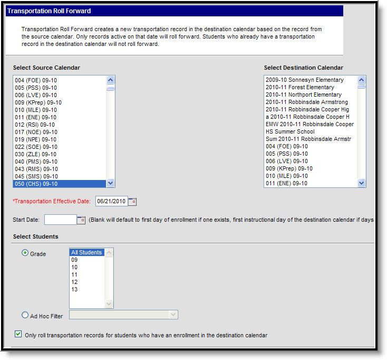Select grade 11 in Grade list
The image size is (387, 360).
pos(87,275)
